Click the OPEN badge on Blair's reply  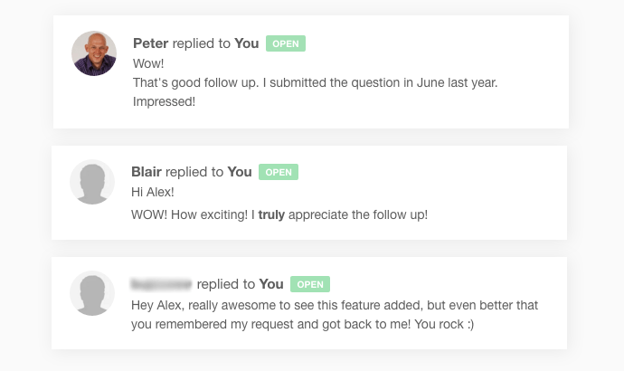click(279, 172)
